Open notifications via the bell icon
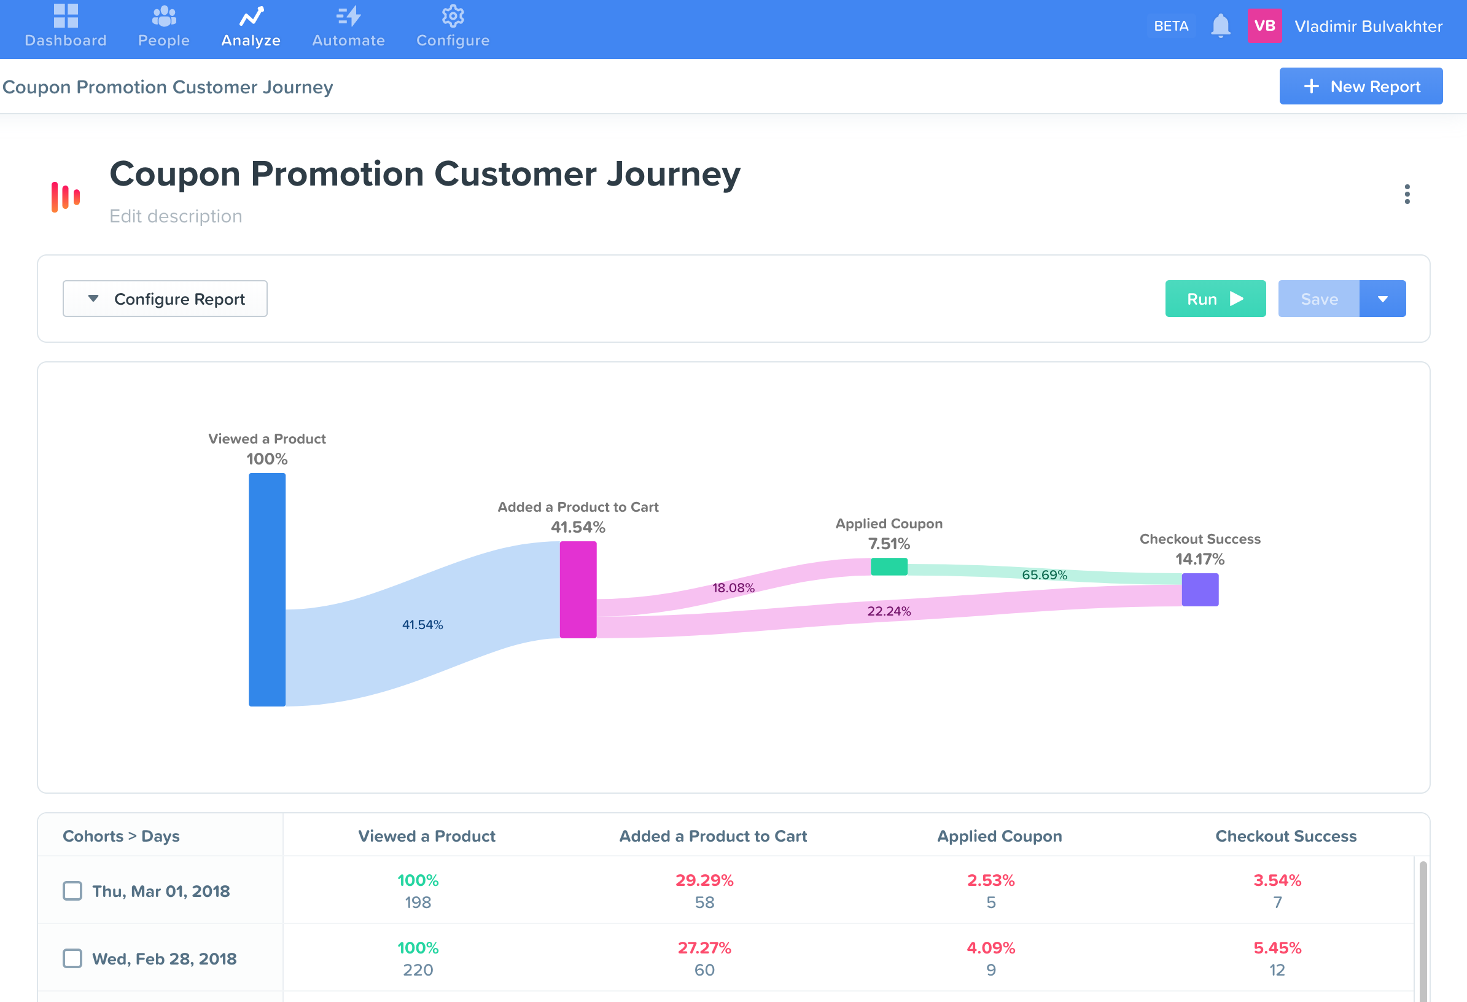The image size is (1467, 1002). [1220, 26]
